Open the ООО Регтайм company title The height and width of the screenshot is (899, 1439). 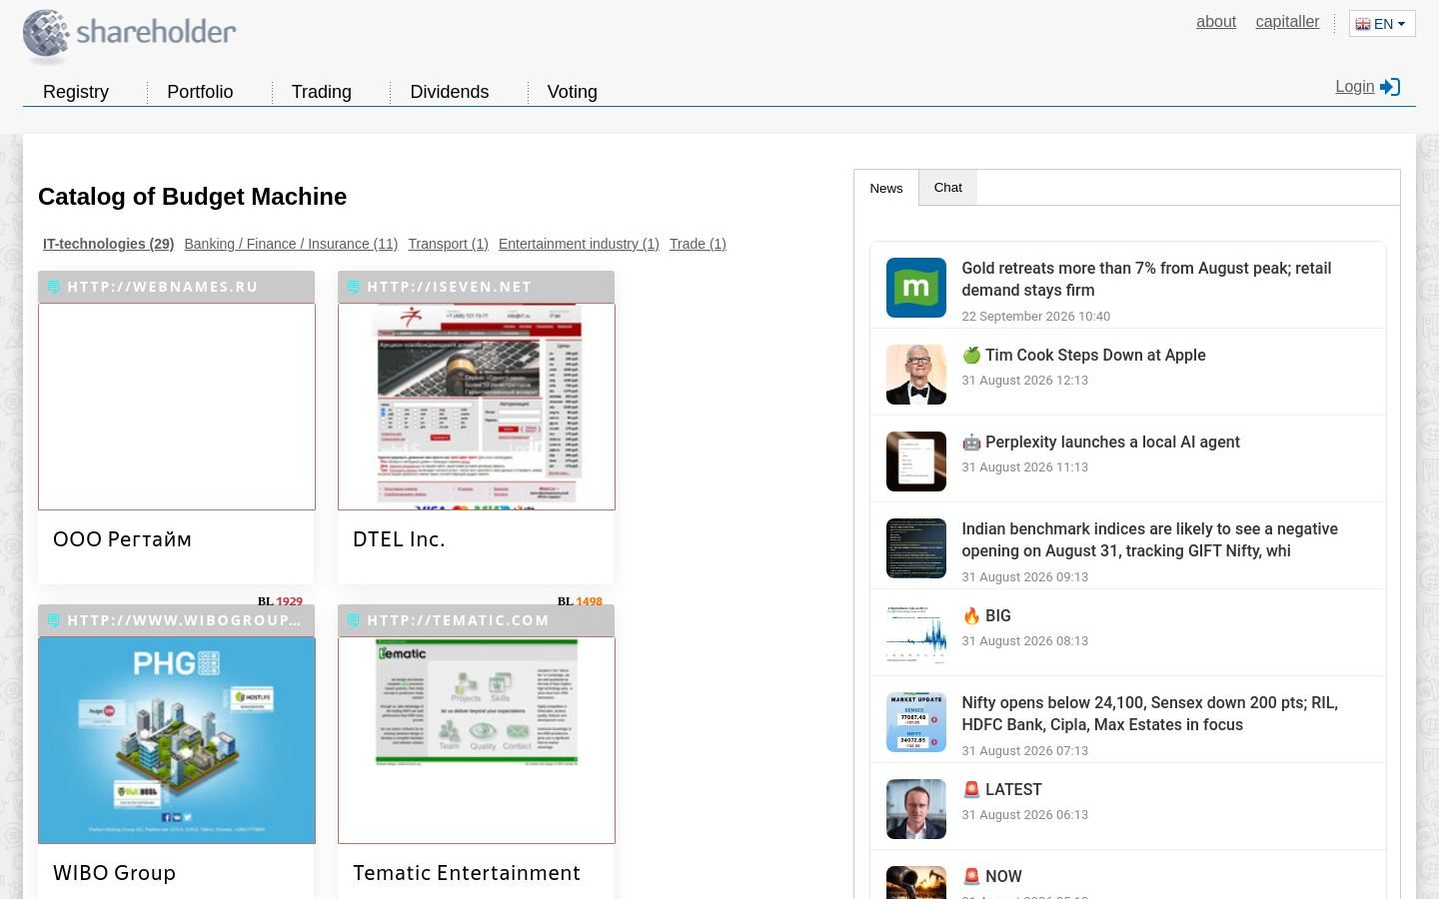[122, 539]
